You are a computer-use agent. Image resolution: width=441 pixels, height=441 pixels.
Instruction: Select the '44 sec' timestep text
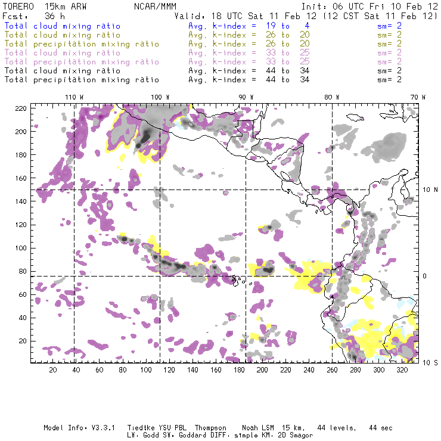pos(381,428)
